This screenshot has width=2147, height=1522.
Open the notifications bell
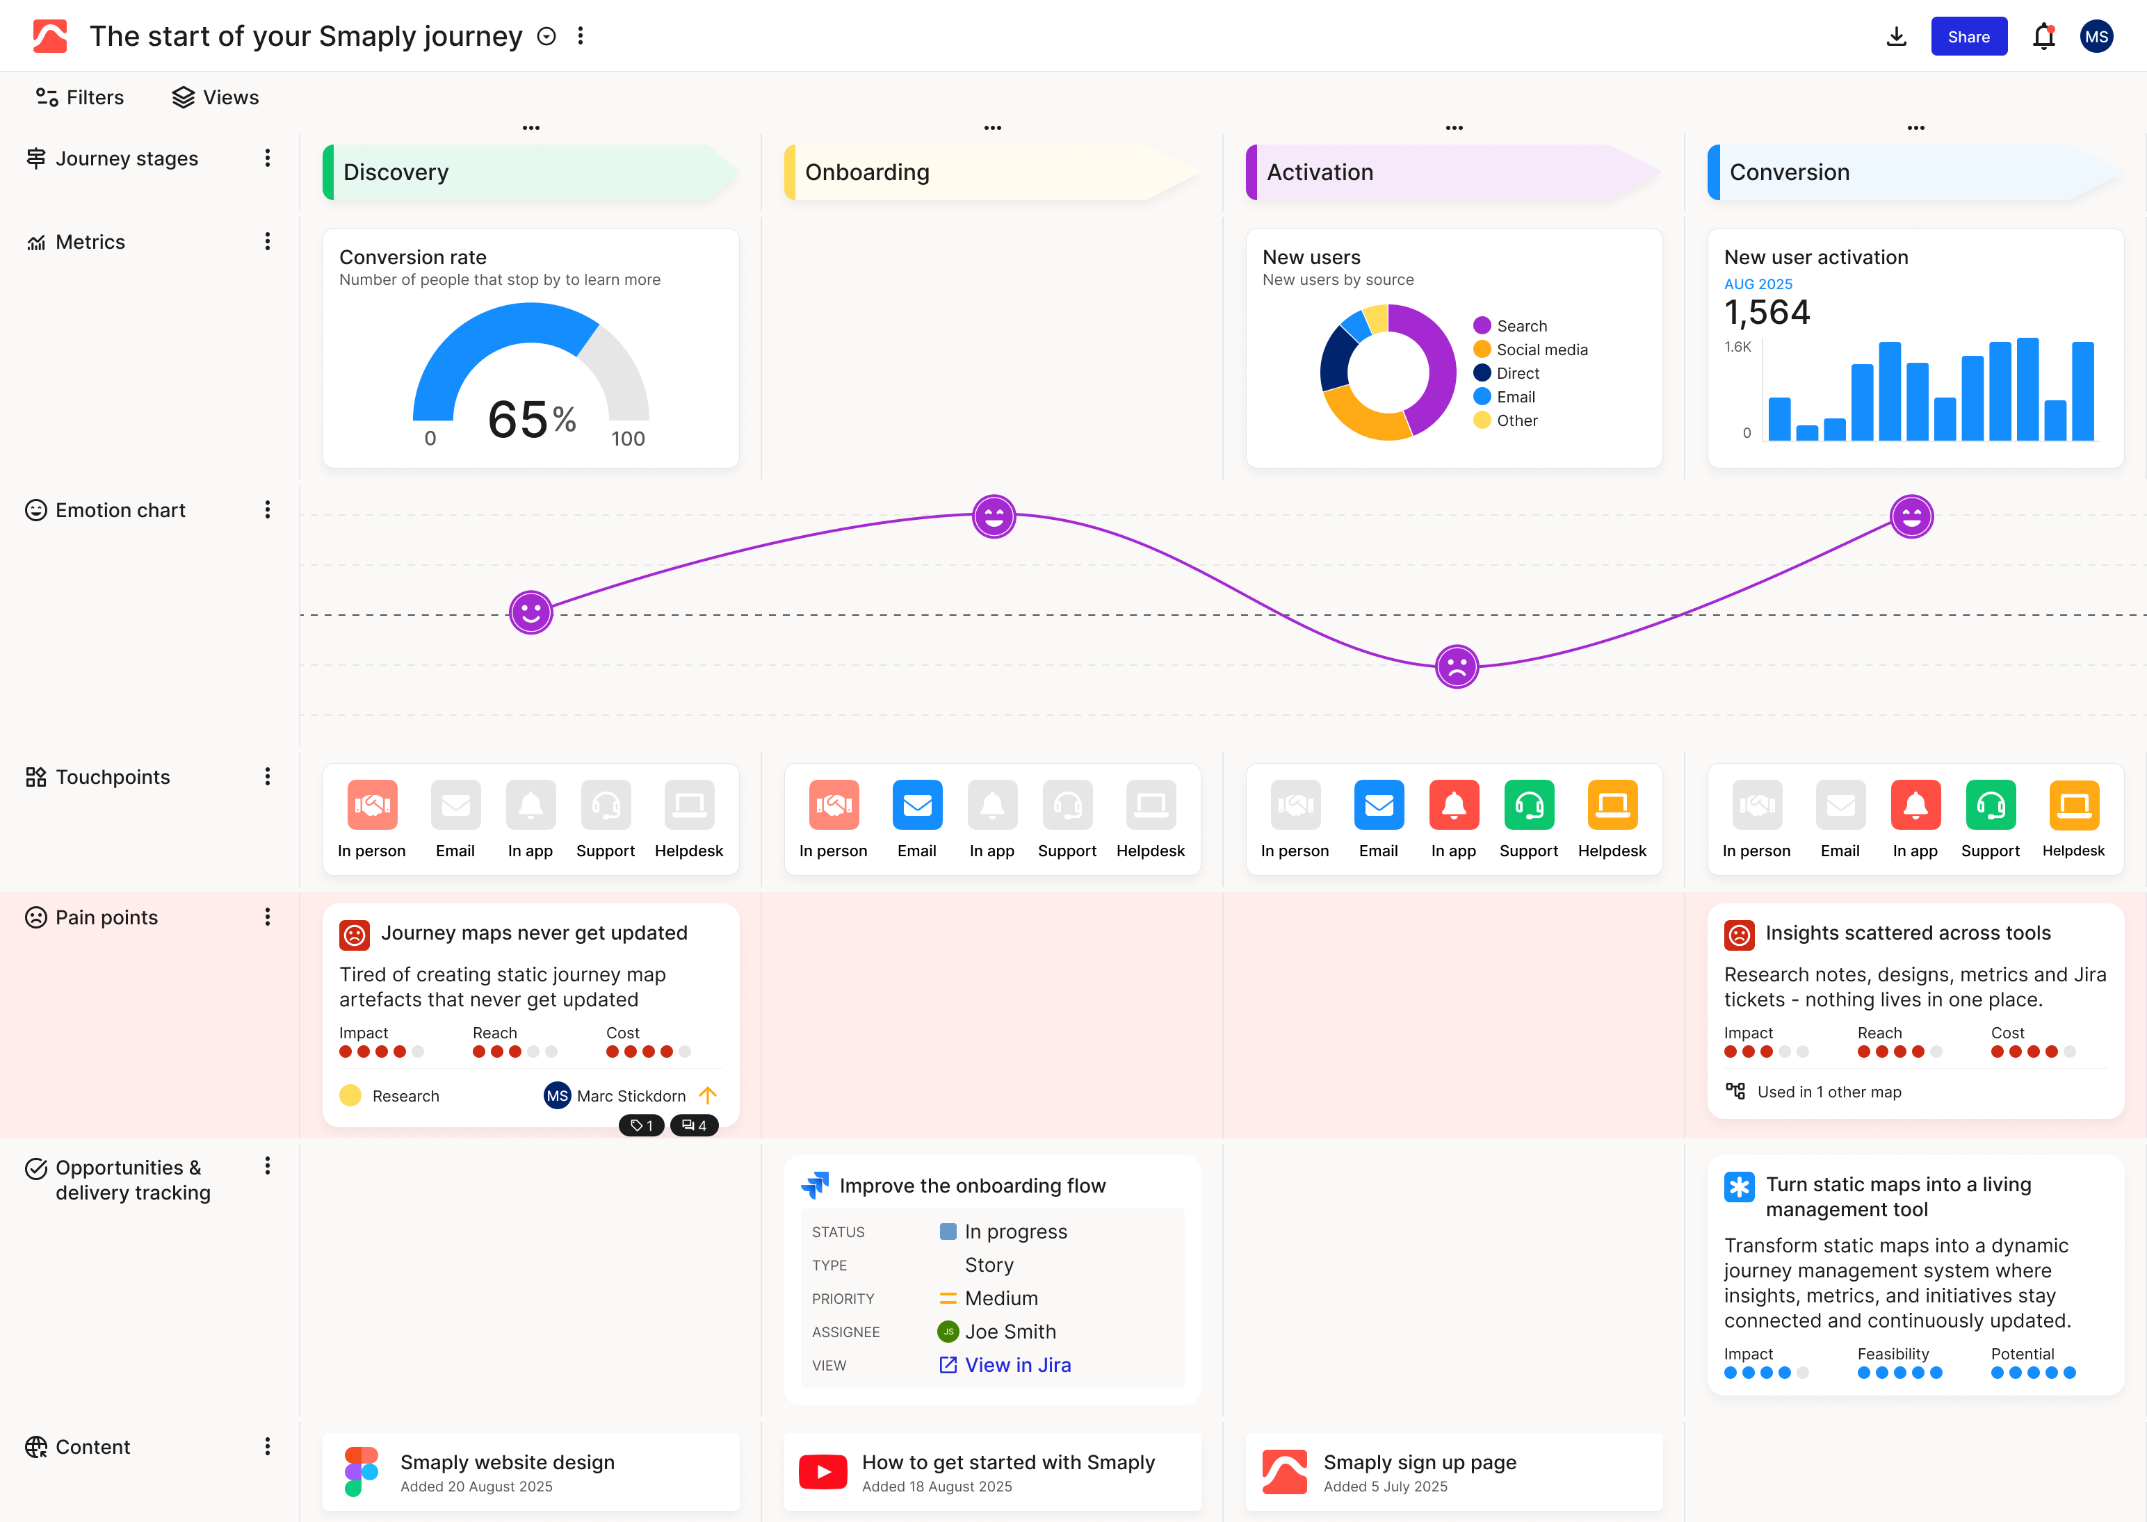[x=2043, y=37]
